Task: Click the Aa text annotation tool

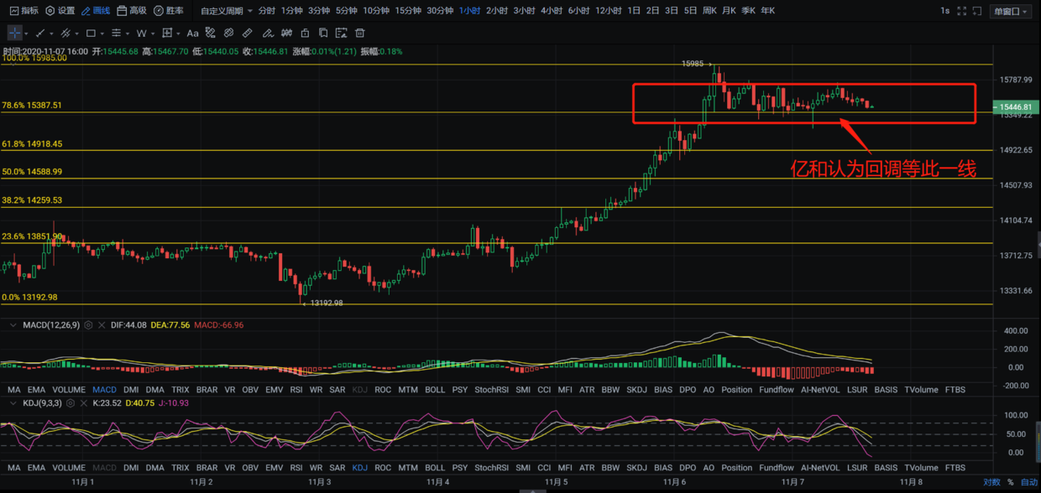Action: coord(192,33)
